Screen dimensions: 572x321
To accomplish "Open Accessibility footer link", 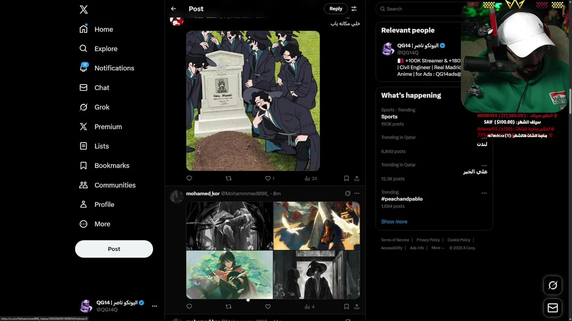I will click(x=392, y=248).
